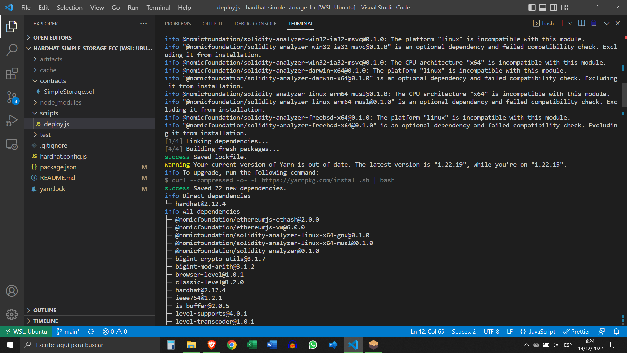
Task: Open the Run and Debug view
Action: coord(12,121)
